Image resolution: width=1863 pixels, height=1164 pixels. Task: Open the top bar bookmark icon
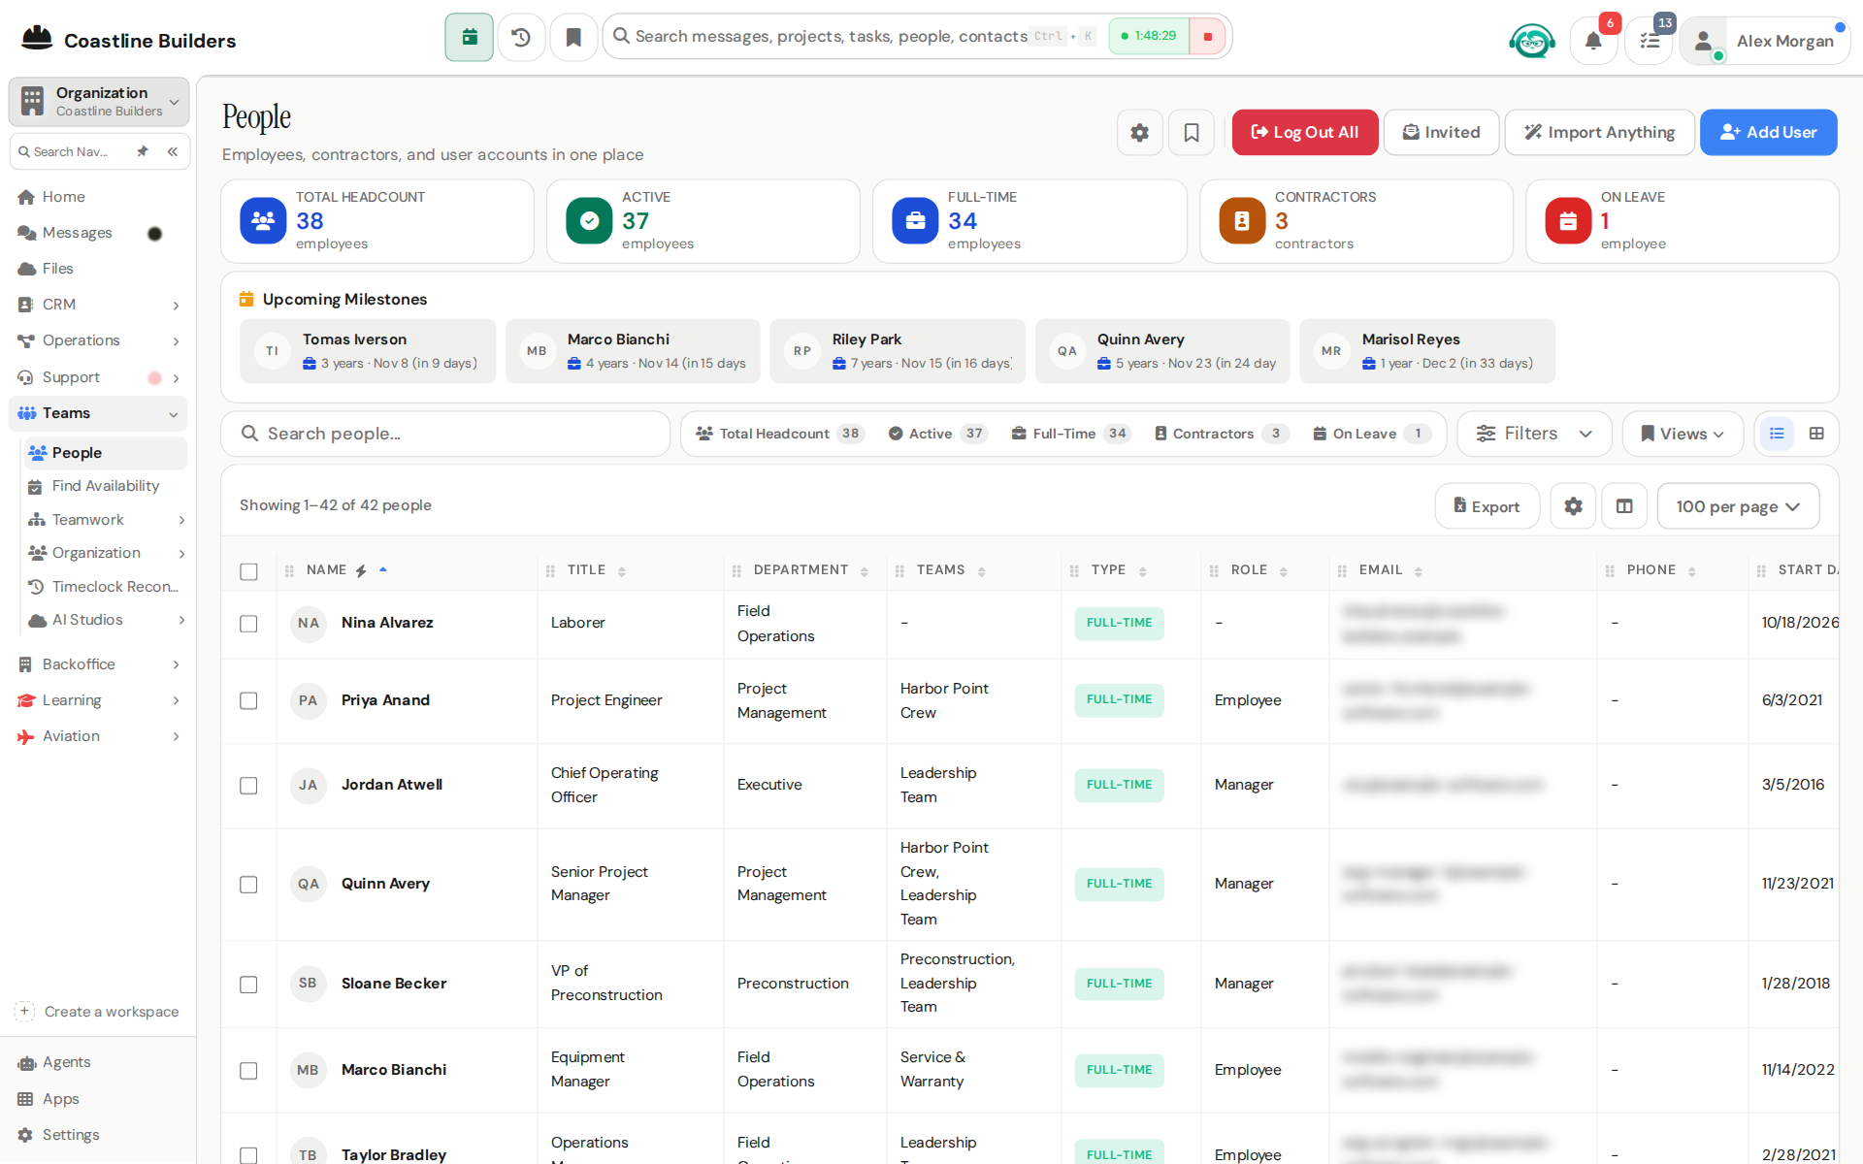(x=573, y=37)
